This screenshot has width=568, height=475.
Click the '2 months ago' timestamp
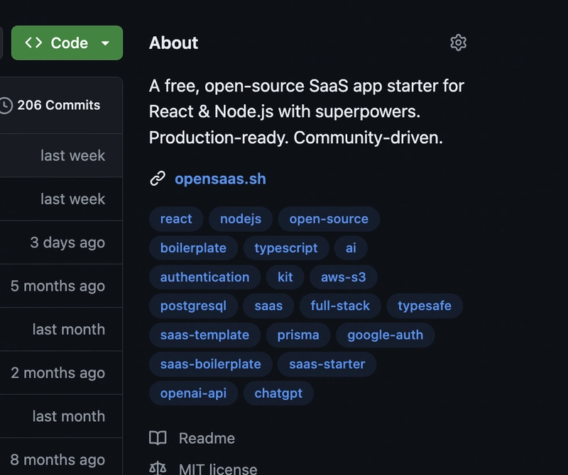pyautogui.click(x=58, y=373)
